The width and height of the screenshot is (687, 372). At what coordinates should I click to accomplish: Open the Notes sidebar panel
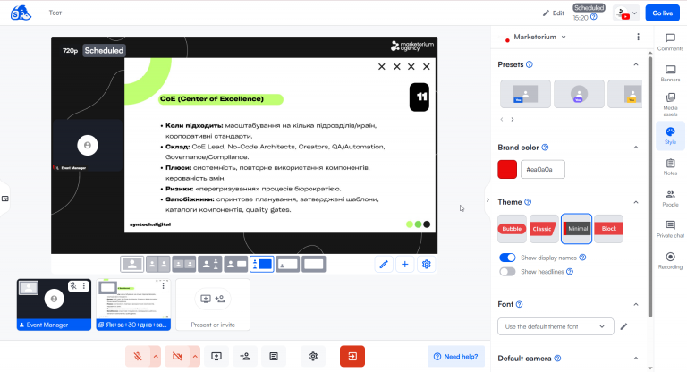[x=670, y=167]
